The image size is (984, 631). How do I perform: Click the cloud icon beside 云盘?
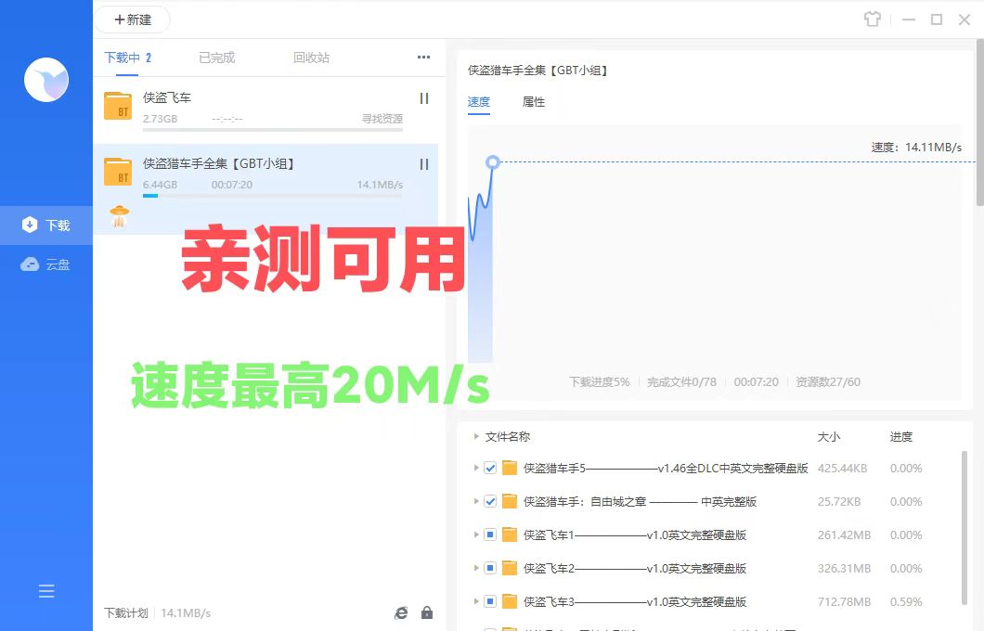(x=30, y=264)
